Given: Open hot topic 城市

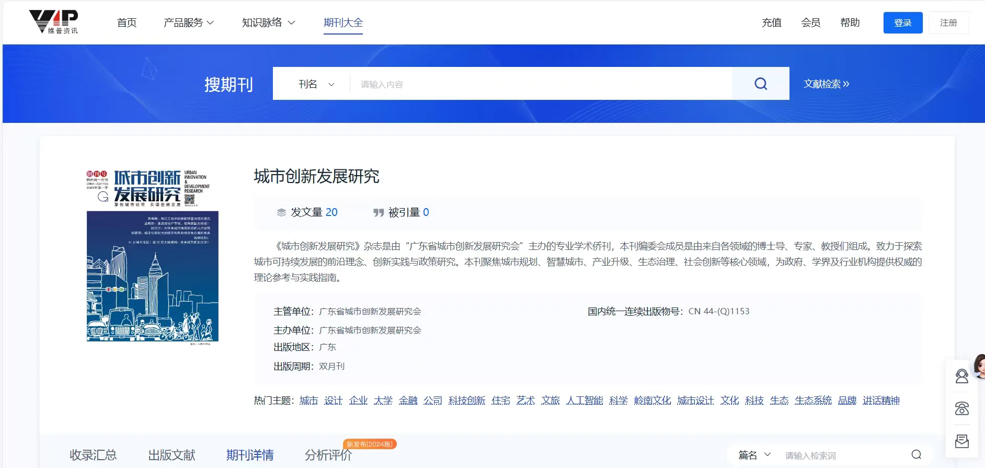Looking at the screenshot, I should 308,401.
